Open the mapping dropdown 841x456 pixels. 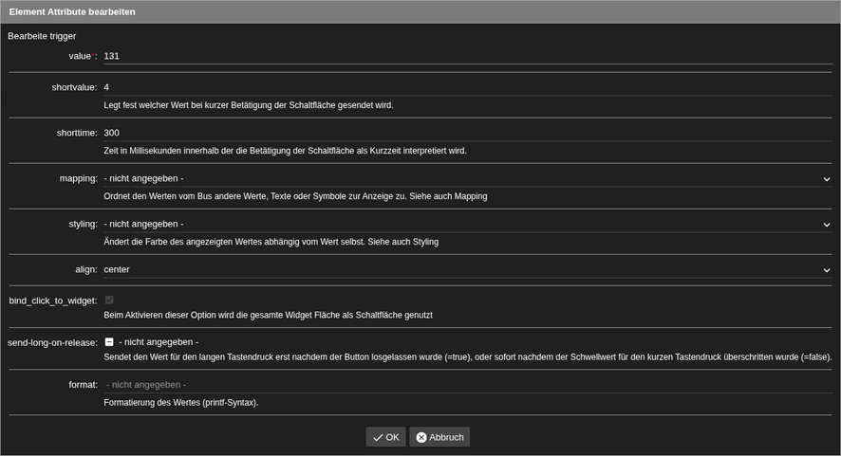tap(468, 178)
